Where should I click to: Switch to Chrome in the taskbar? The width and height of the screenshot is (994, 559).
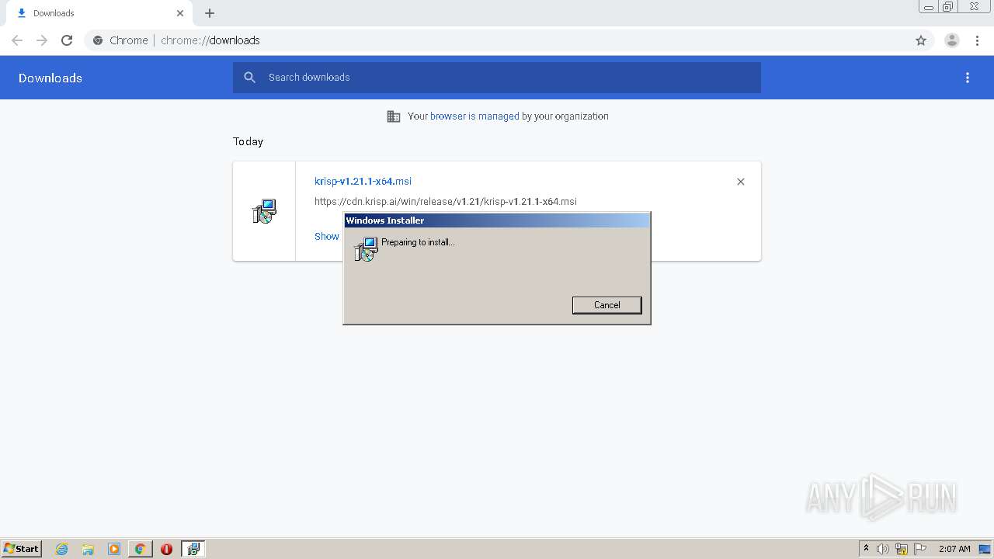click(x=140, y=549)
